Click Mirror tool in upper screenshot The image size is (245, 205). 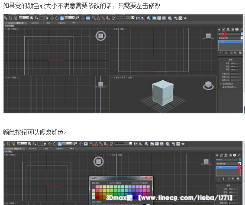[138, 18]
